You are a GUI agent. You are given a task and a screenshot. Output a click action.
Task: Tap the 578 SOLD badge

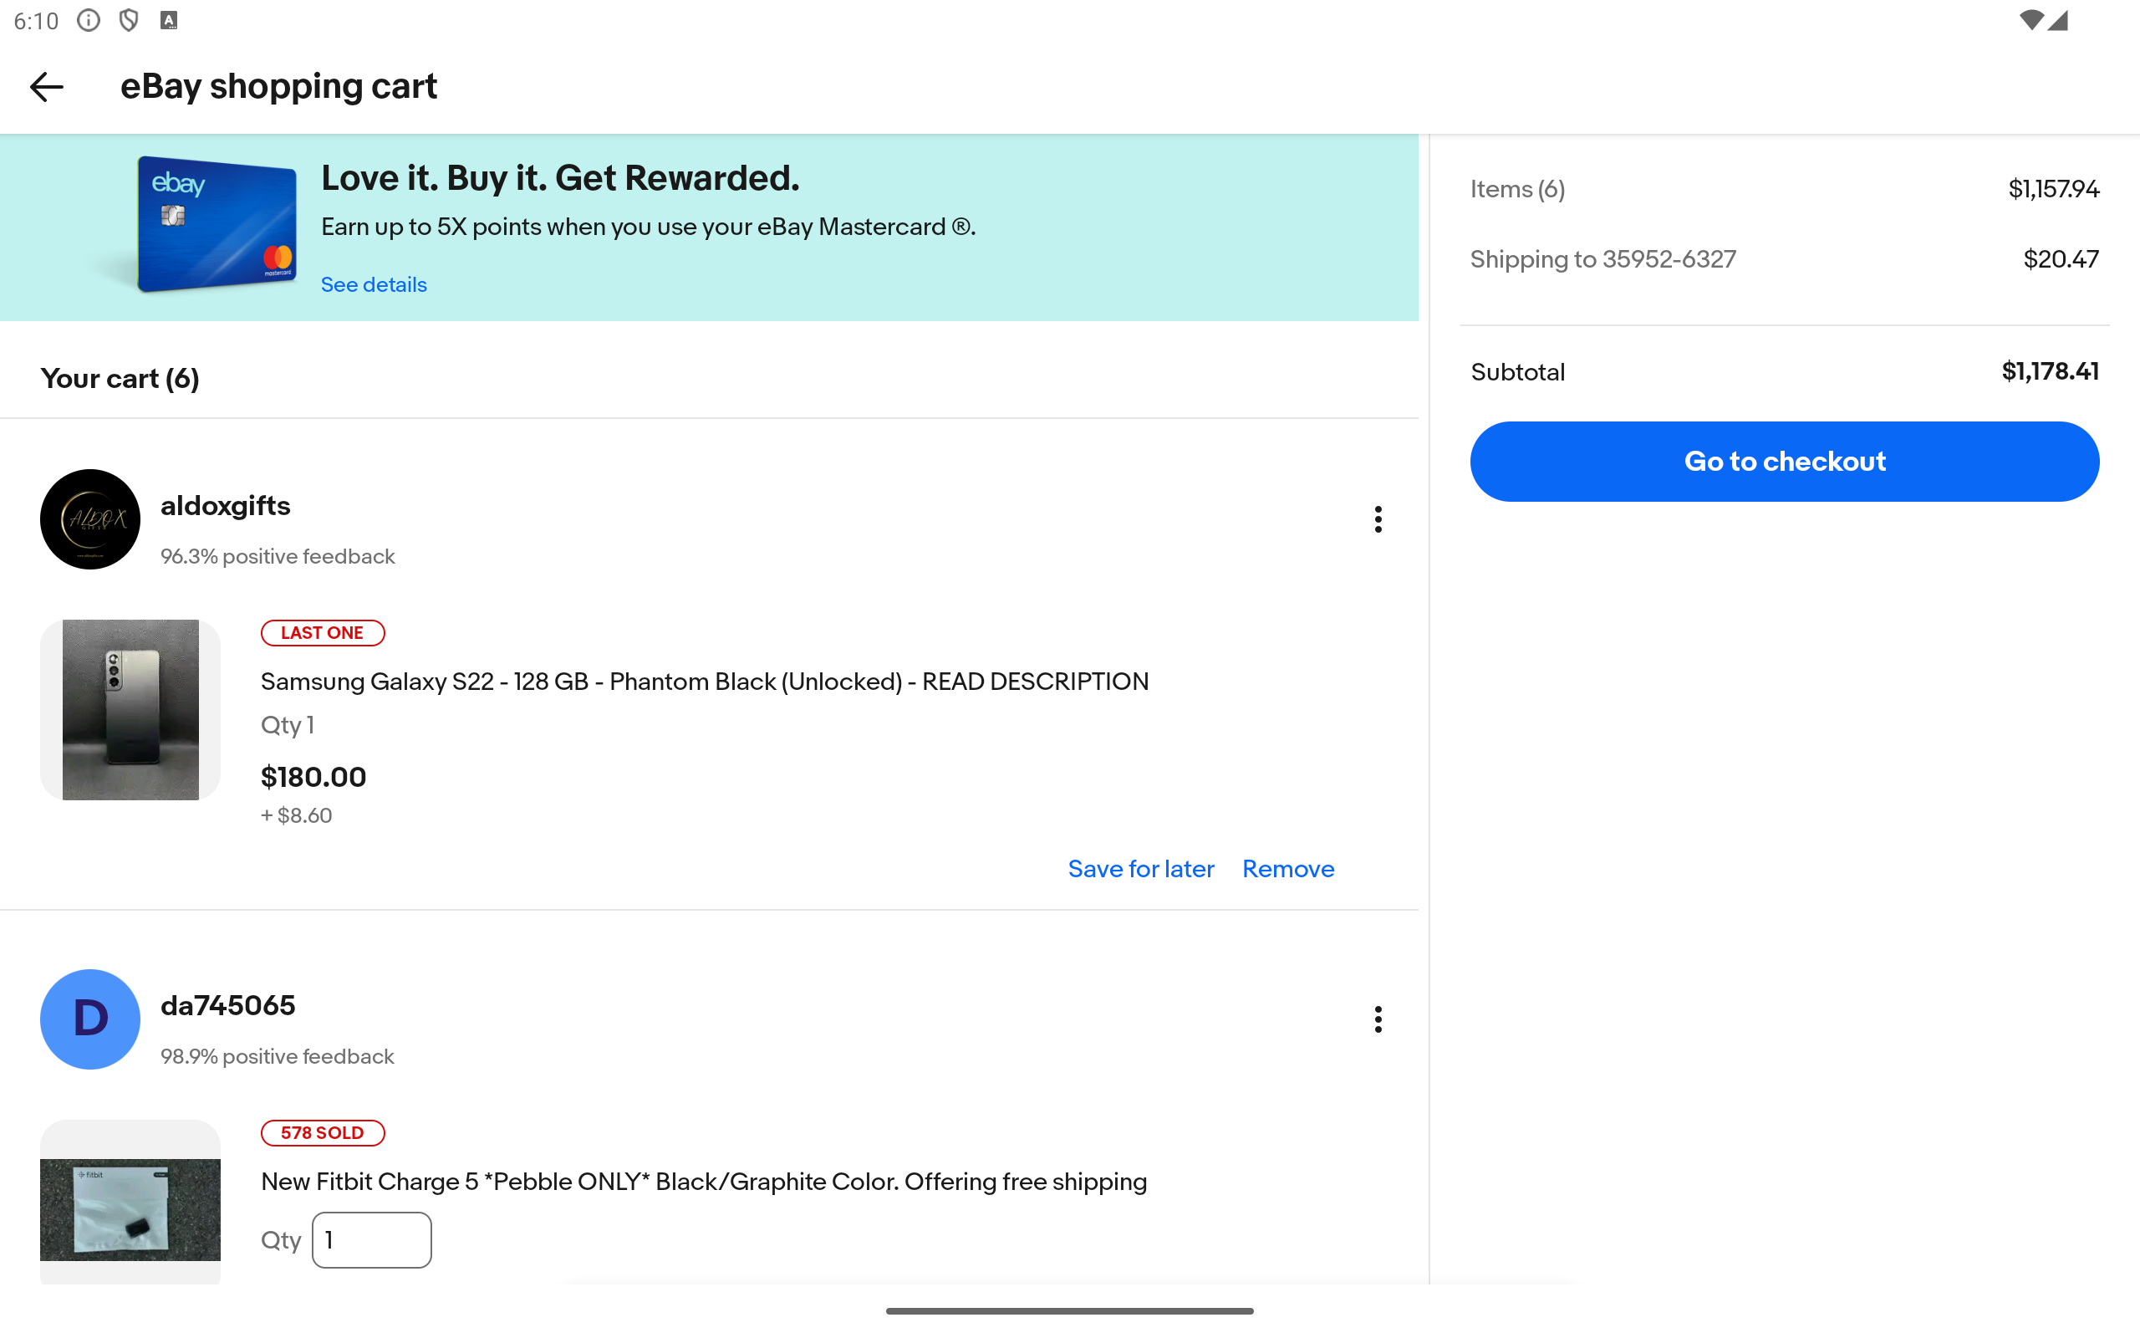(x=323, y=1132)
